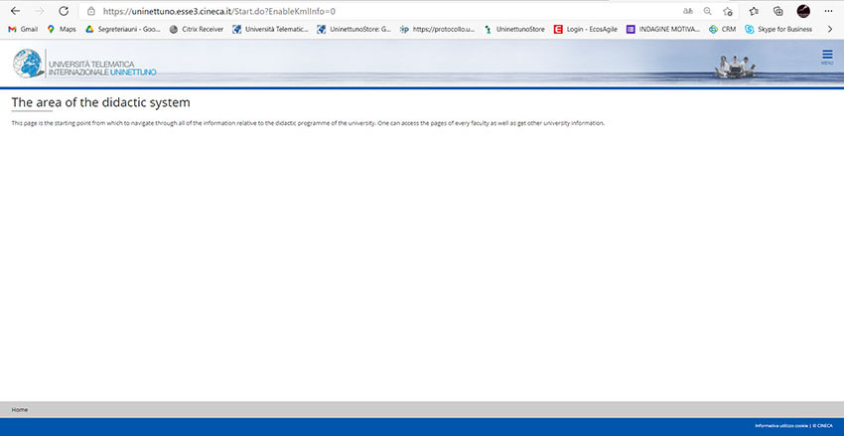Expand the bookmarks overflow chevron
844x436 pixels.
(829, 30)
